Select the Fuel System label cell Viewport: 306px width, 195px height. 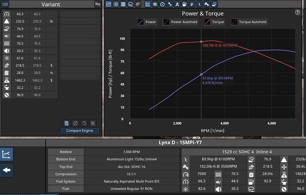click(66, 181)
